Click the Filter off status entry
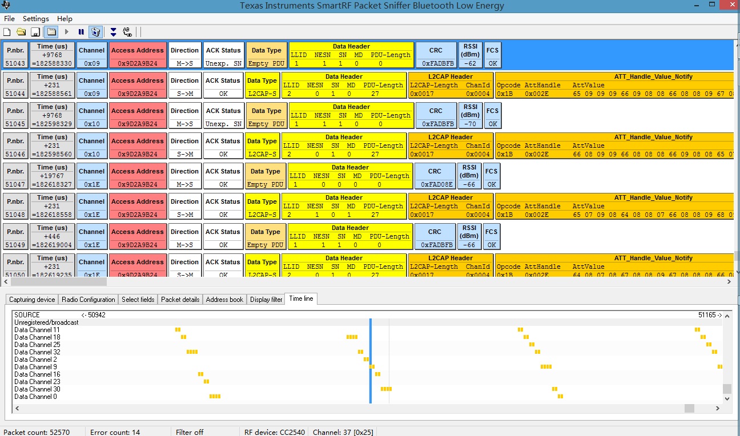Screen dimensions: 740x436 pos(190,432)
